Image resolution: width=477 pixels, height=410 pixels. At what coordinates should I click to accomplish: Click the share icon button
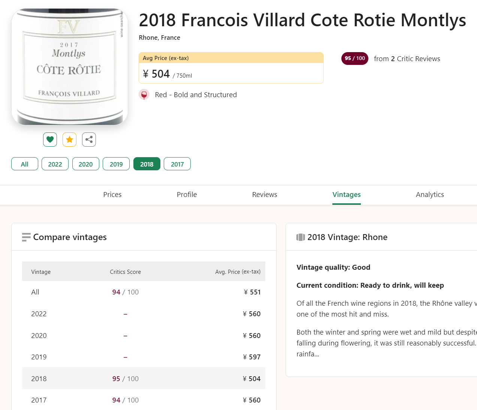click(89, 140)
